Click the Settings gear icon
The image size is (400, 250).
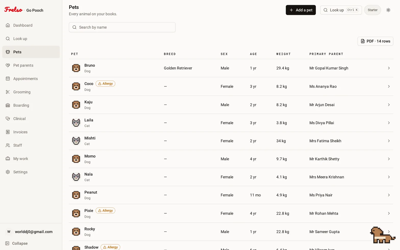[x=8, y=172]
